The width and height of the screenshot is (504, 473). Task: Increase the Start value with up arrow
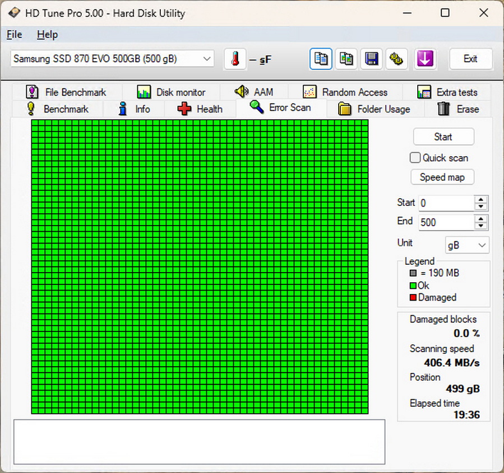point(481,199)
